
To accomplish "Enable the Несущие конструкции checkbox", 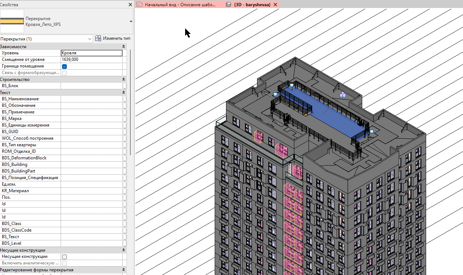I will click(64, 257).
